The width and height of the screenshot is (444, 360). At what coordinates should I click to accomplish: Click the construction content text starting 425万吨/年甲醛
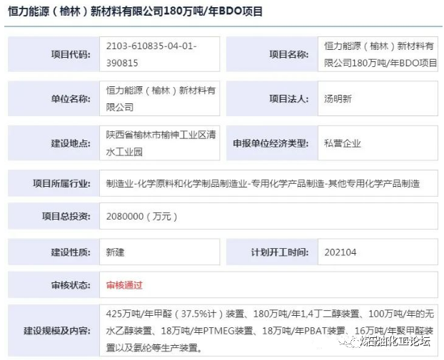coord(270,331)
